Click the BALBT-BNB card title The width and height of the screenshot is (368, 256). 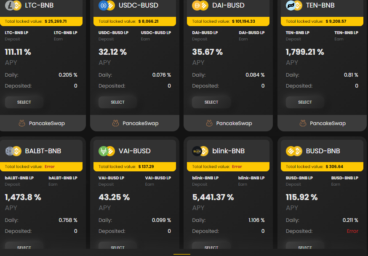43,151
